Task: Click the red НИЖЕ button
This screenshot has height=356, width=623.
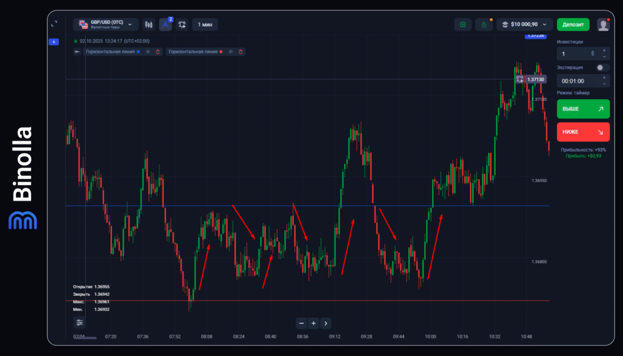Action: (x=583, y=132)
